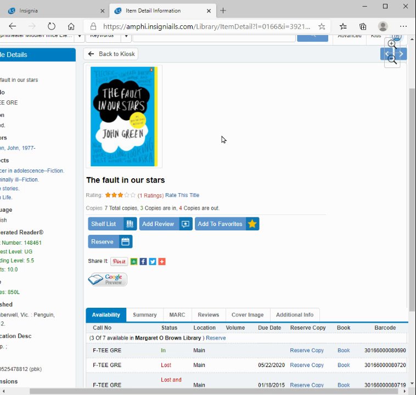Viewport: 416px width, 395px height.
Task: Click the browser forward arrow
Action: 32,26
